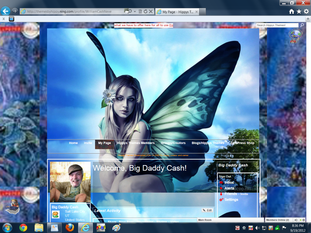This screenshot has width=311, height=233.
Task: Open the Invite navigation tab
Action: [x=88, y=143]
